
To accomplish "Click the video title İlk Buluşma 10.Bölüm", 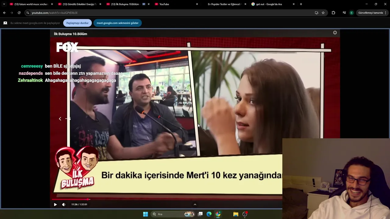I will pos(70,34).
